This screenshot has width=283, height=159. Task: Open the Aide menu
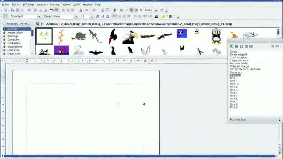coord(97,4)
